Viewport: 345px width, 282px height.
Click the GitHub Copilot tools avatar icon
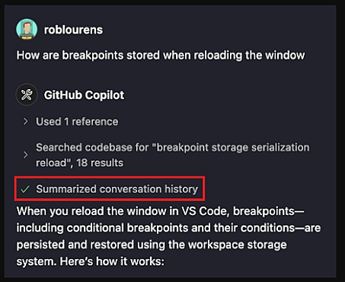pyautogui.click(x=27, y=95)
